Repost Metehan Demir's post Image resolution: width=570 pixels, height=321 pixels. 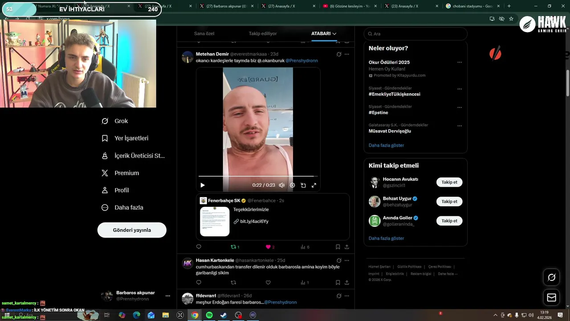point(235,247)
